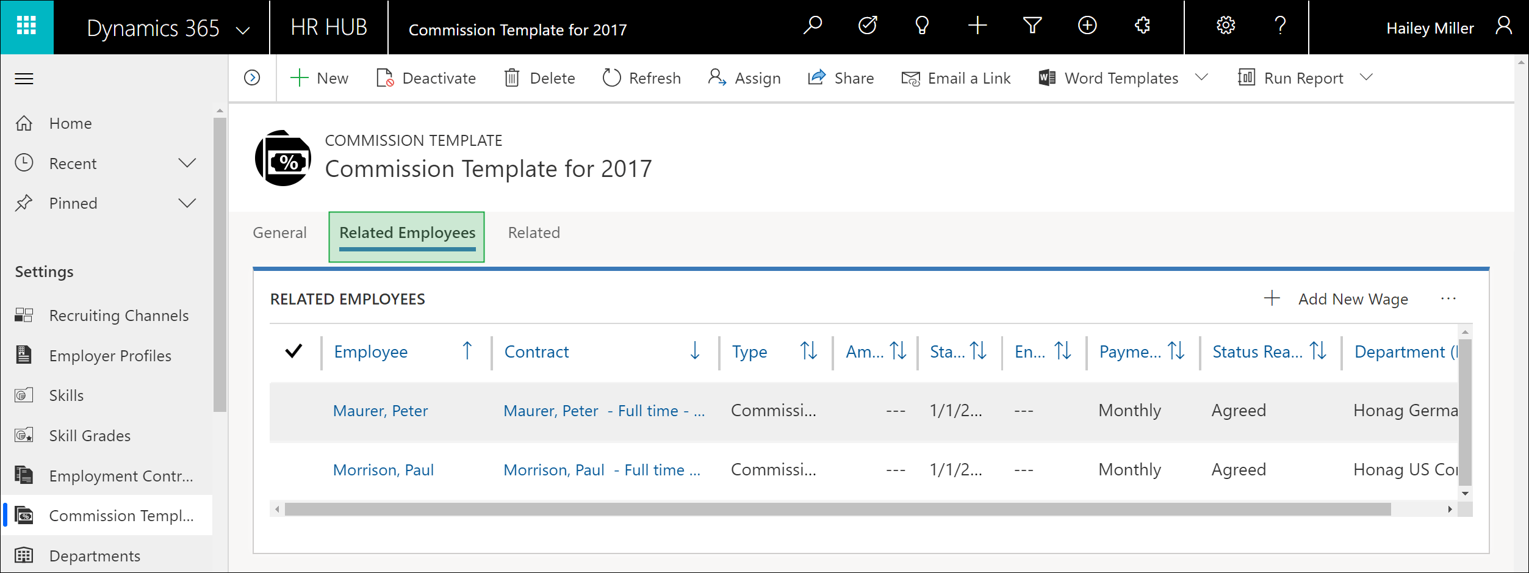The width and height of the screenshot is (1529, 573).
Task: Open the Related tab
Action: [534, 232]
